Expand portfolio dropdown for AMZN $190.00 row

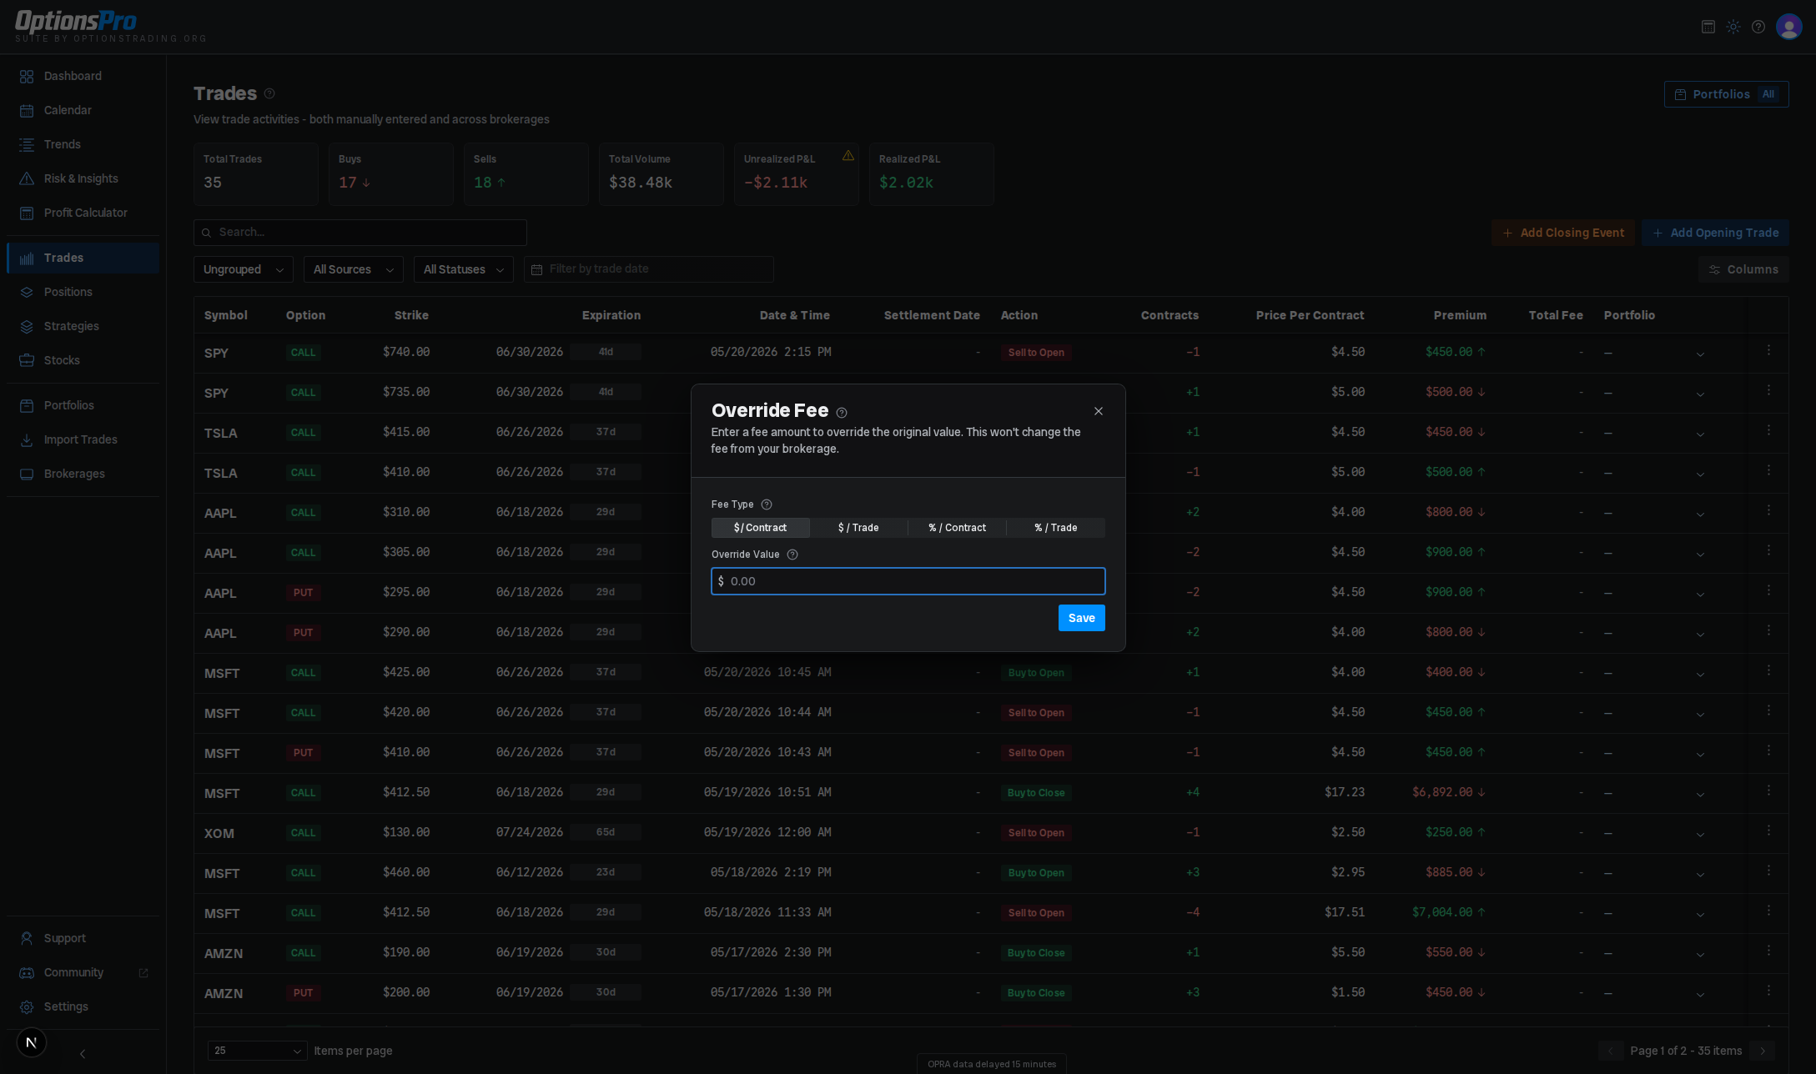pyautogui.click(x=1700, y=955)
